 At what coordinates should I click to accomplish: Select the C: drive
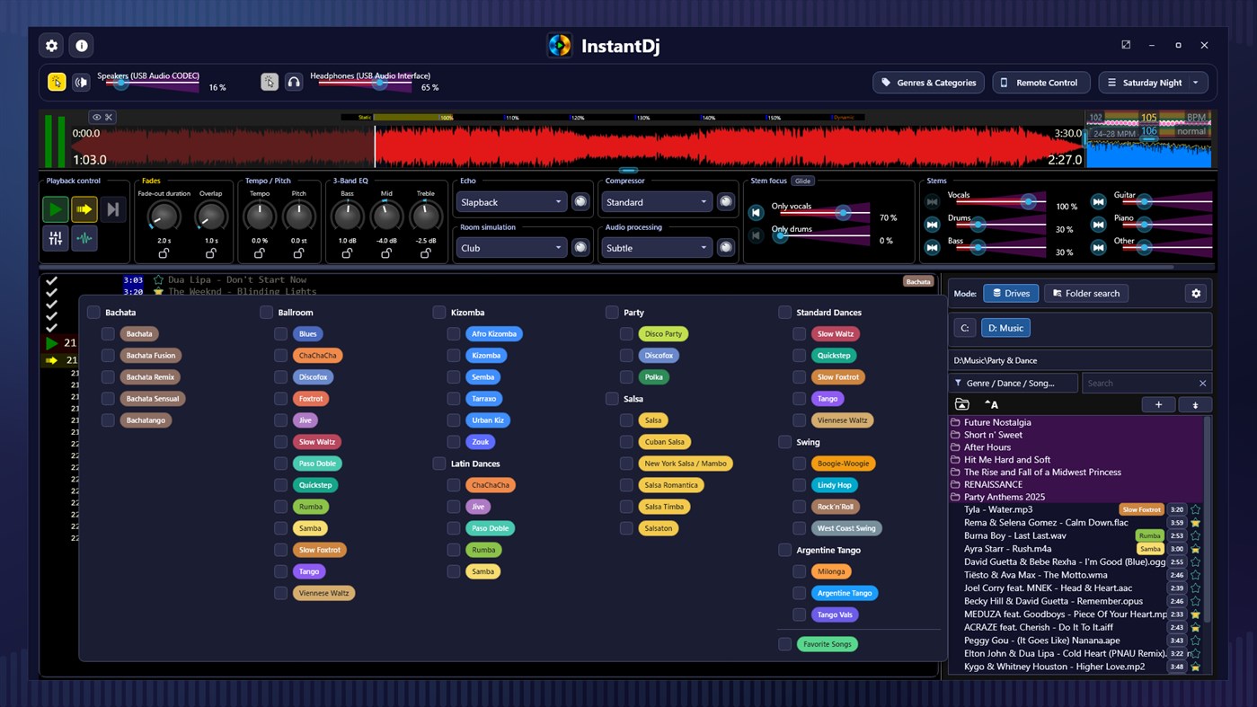965,328
